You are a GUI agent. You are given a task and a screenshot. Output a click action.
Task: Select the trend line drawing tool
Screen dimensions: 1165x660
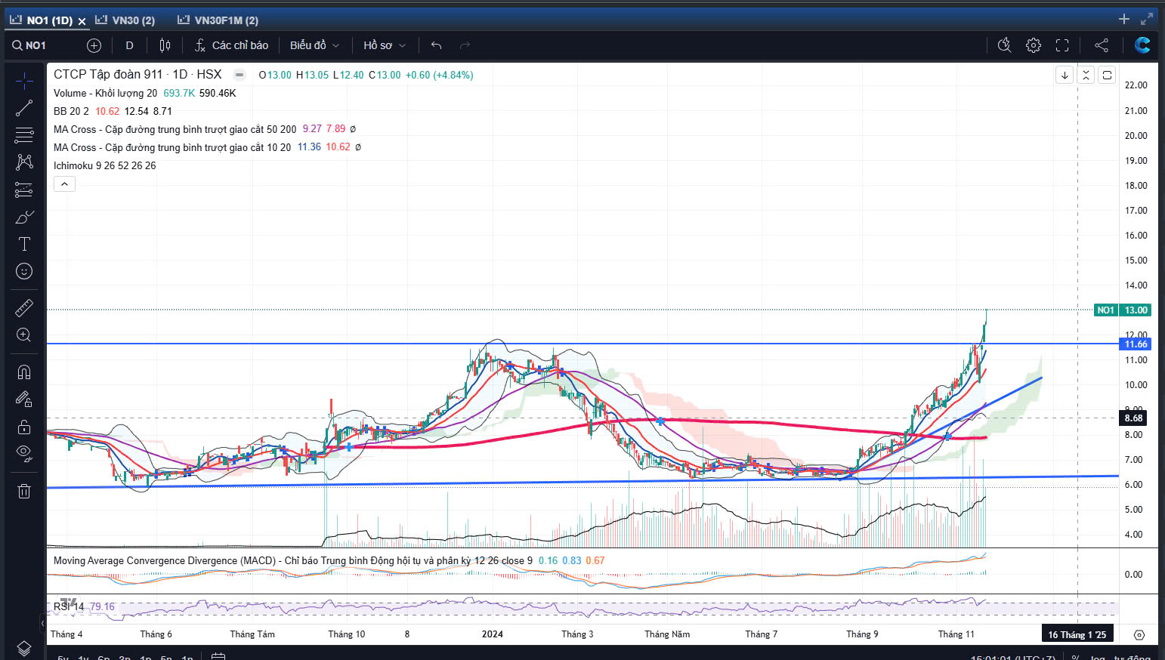click(x=24, y=108)
